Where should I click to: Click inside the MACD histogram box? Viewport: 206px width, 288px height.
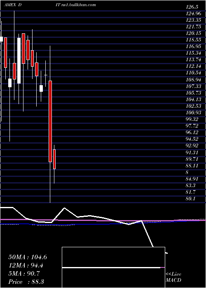113,267
